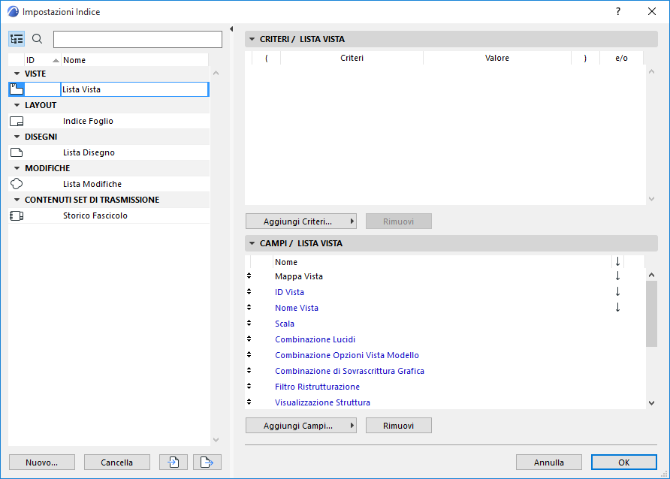The width and height of the screenshot is (670, 479).
Task: Click reorder handle for ID Vista
Action: pyautogui.click(x=249, y=292)
